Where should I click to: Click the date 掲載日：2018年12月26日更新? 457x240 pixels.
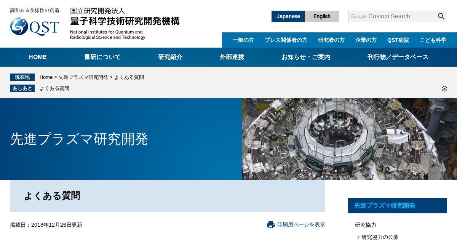coord(46,225)
